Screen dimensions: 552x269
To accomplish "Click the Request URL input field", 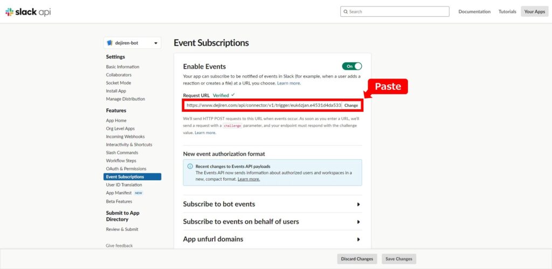I will coord(263,105).
